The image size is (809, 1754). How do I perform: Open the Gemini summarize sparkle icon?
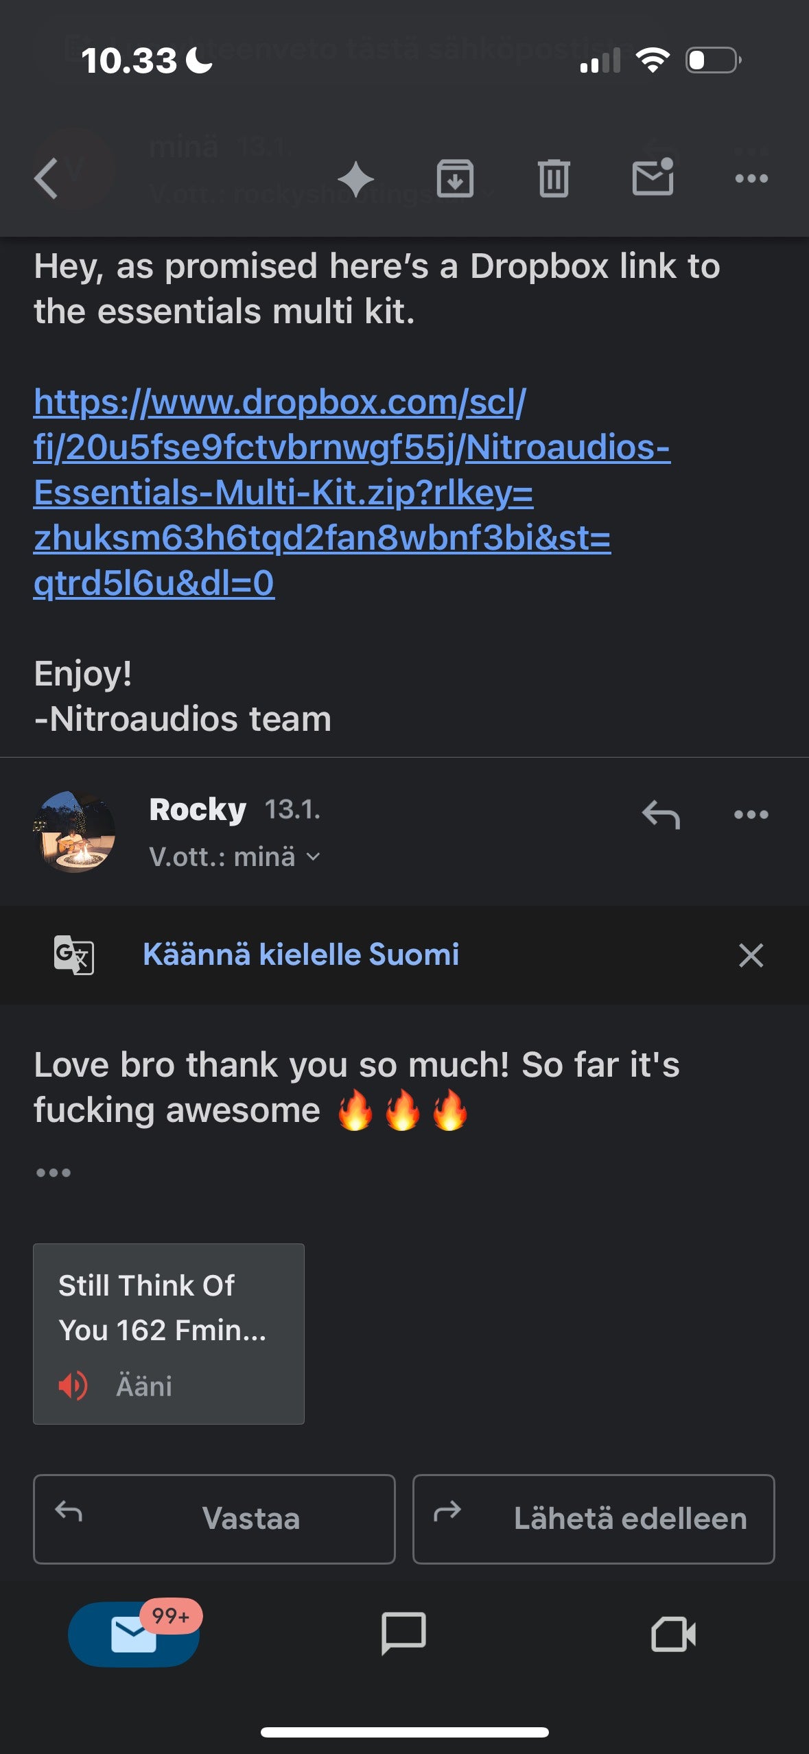(x=356, y=179)
